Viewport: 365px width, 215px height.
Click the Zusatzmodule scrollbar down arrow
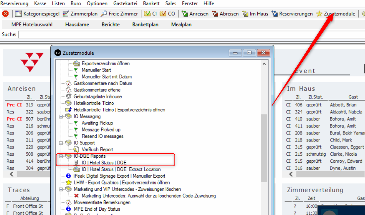coord(264,212)
